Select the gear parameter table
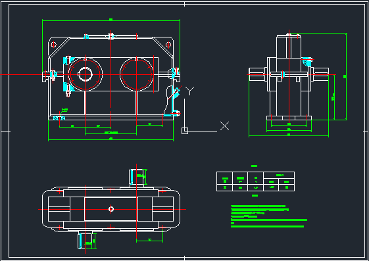The height and width of the screenshot is (261, 369). pos(255,181)
